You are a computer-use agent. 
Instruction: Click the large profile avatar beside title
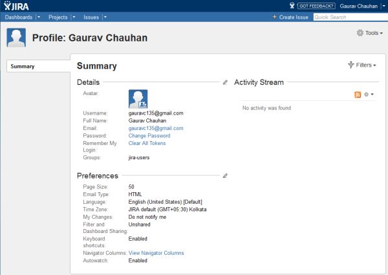click(16, 38)
